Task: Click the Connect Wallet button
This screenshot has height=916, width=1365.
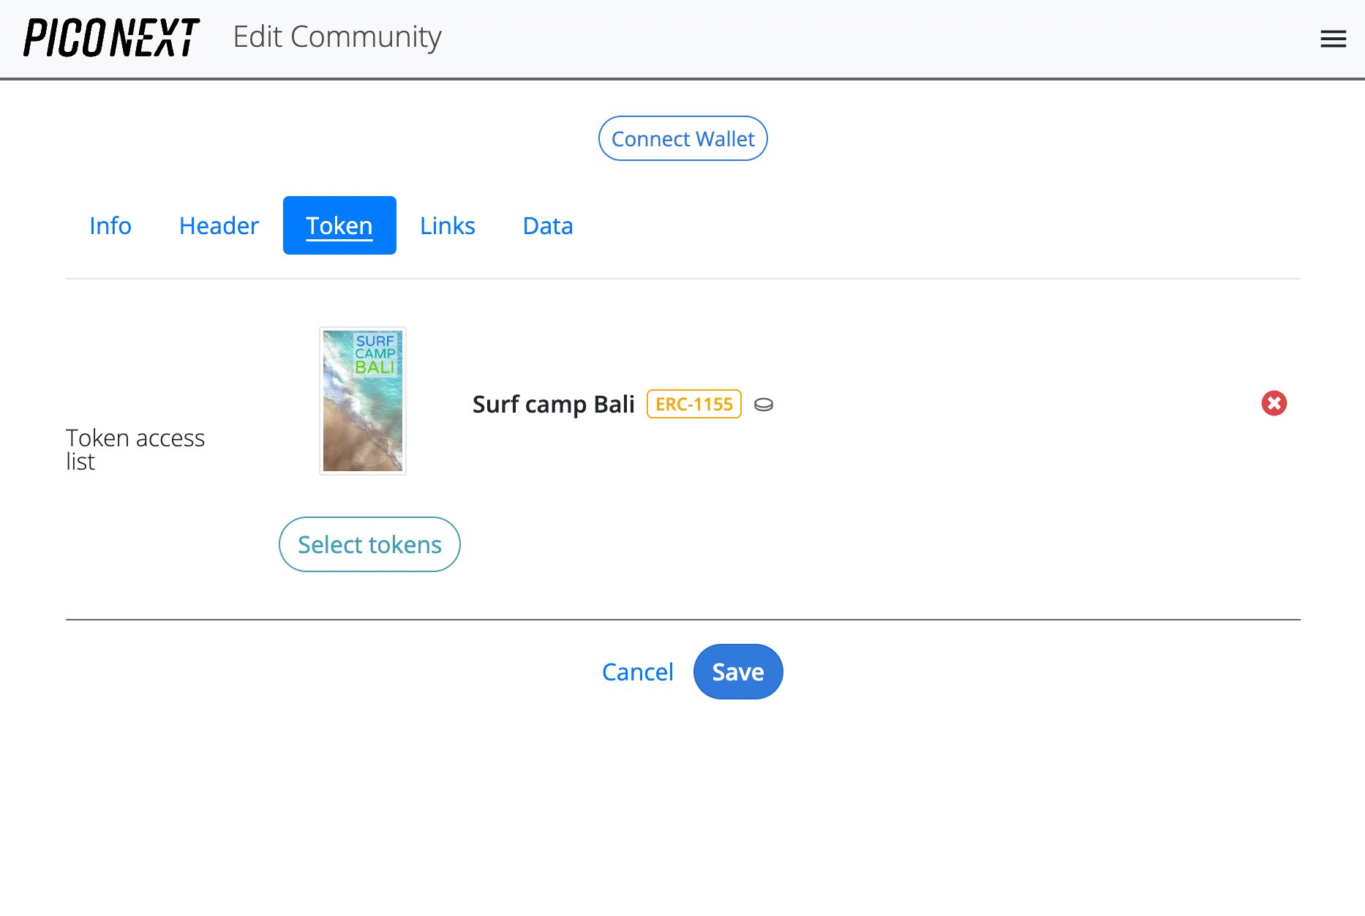Action: 683,138
